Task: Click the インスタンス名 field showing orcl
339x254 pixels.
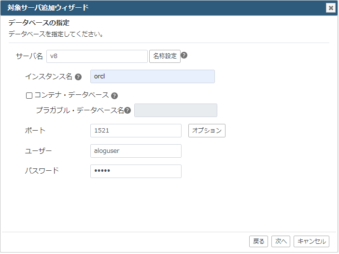Action: pyautogui.click(x=153, y=76)
